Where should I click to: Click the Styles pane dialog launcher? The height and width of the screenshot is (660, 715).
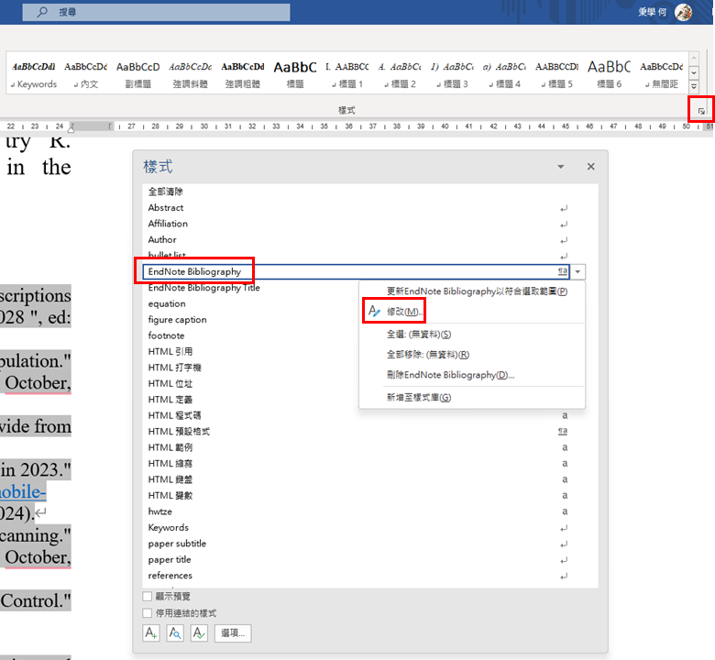click(x=701, y=111)
